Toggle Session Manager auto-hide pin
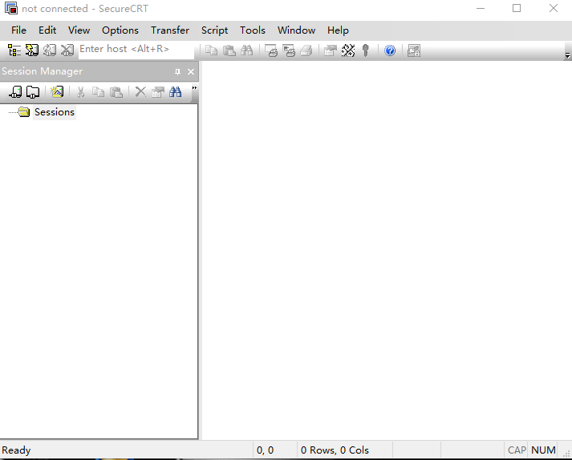Viewport: 572px width, 460px height. [177, 72]
